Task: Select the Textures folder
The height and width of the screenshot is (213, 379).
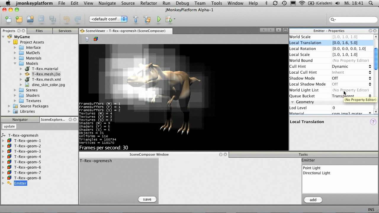Action: pos(33,101)
